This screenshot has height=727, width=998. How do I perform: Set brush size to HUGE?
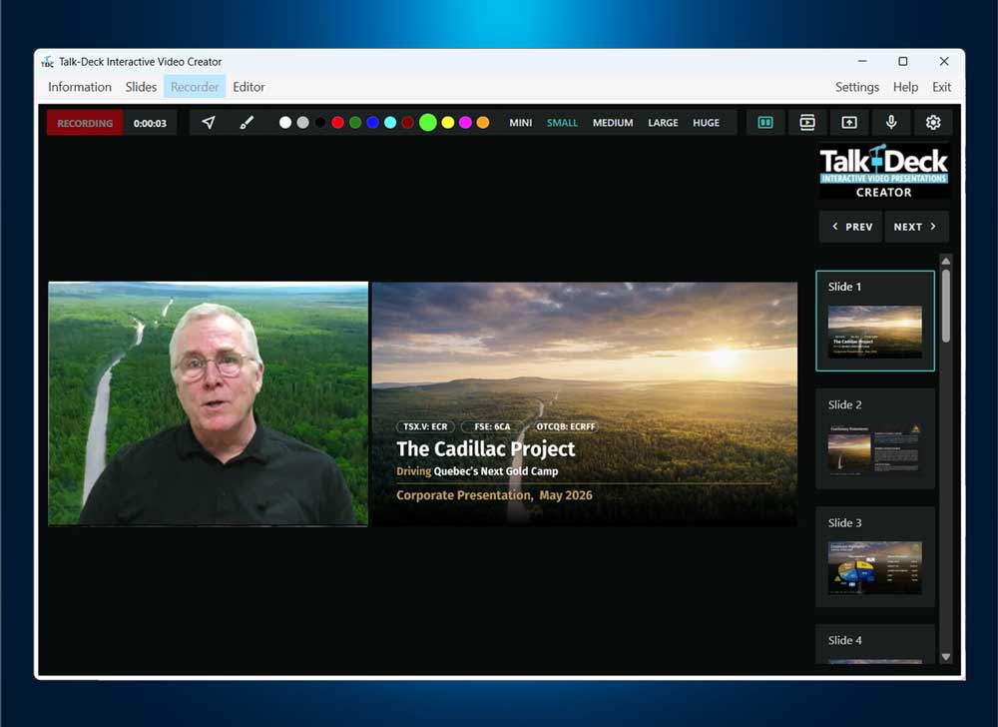(x=706, y=122)
